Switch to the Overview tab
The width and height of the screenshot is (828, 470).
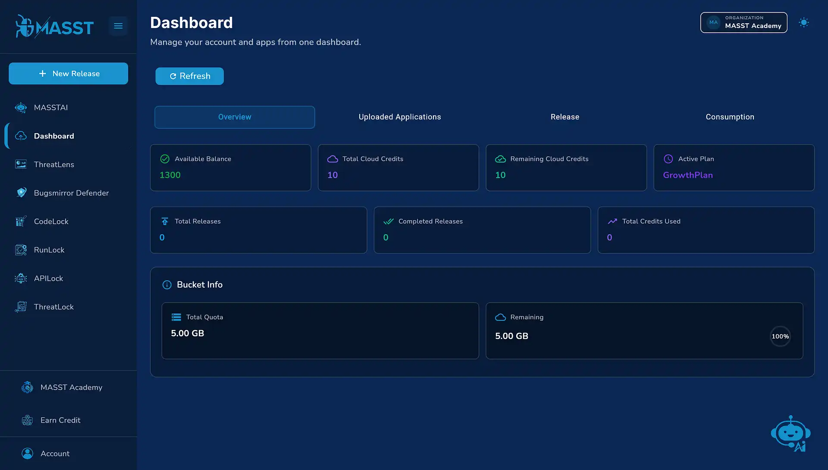(235, 117)
